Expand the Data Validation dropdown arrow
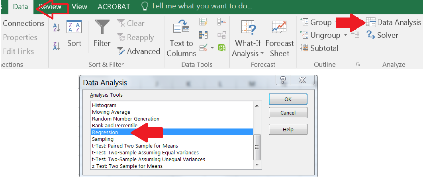The image size is (423, 181). [x=212, y=48]
